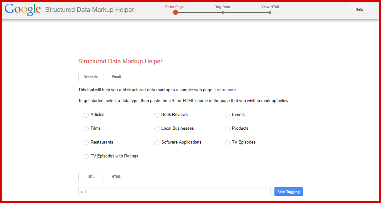Click the header title Structured Data Markup Helper
The width and height of the screenshot is (381, 203).
tap(90, 10)
